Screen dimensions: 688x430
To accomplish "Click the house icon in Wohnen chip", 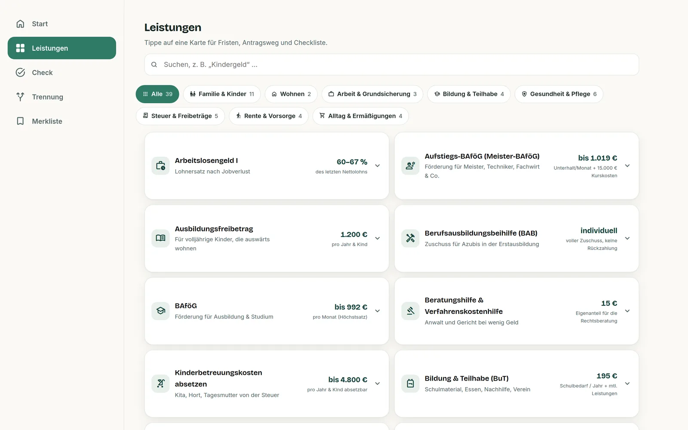I will (274, 94).
